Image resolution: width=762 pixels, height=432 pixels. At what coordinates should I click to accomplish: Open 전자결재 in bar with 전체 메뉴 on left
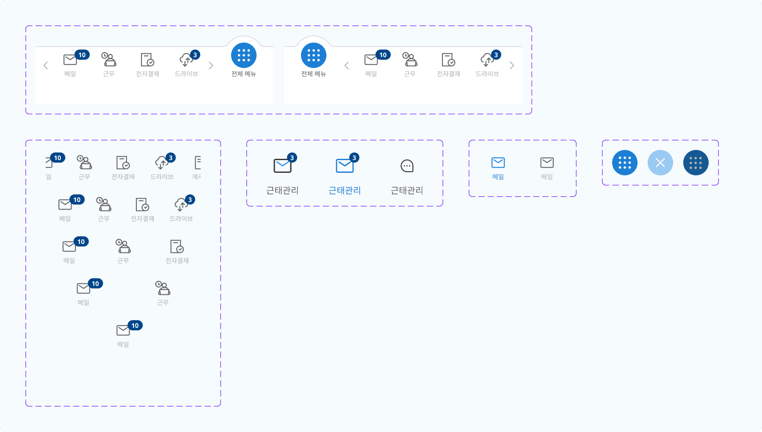tap(448, 65)
